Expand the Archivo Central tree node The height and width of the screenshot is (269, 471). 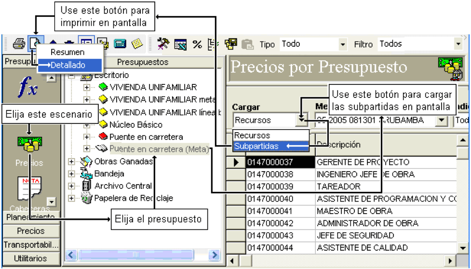(71, 186)
